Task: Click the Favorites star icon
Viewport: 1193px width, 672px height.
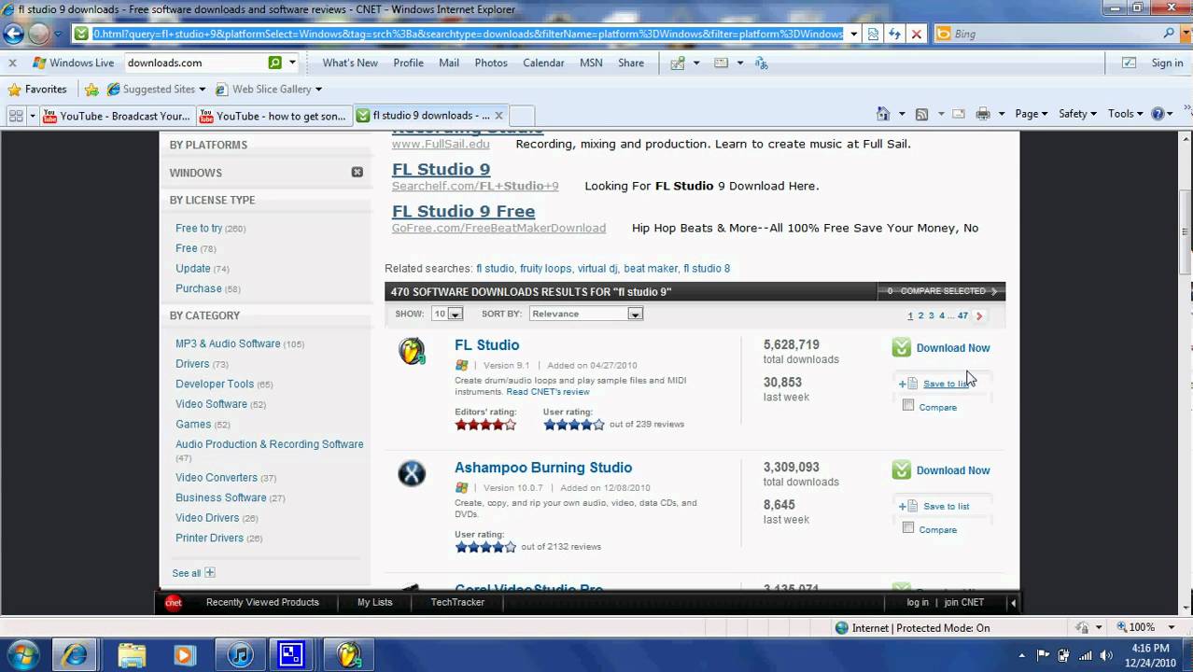Action: [x=14, y=90]
